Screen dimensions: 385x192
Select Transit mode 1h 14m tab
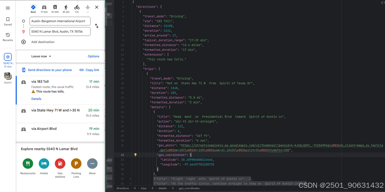(x=55, y=9)
